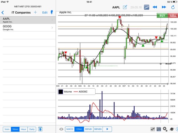Viewport: 178px width, 133px height.
Task: Select the trend line drawing tool
Action: pos(146,7)
